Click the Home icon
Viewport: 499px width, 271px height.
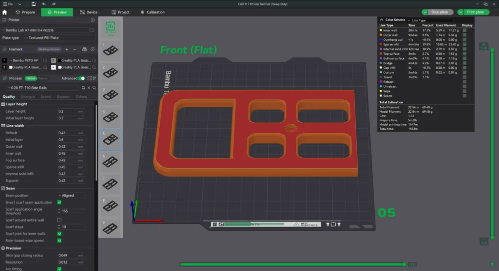(4, 12)
